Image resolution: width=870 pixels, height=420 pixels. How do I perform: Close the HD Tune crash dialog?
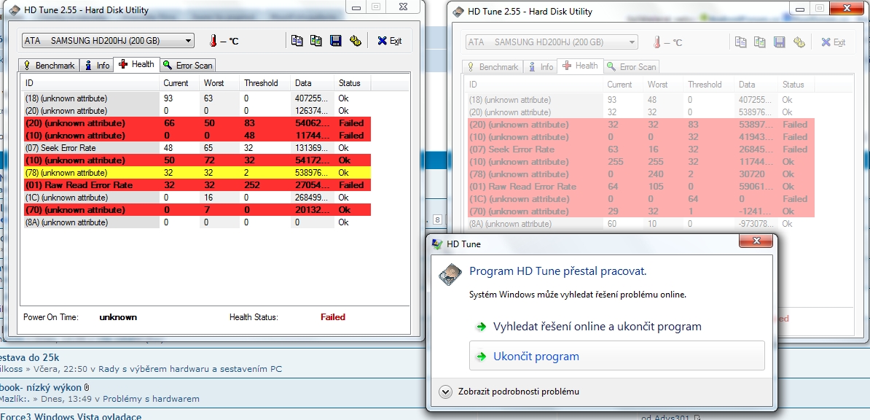[756, 241]
